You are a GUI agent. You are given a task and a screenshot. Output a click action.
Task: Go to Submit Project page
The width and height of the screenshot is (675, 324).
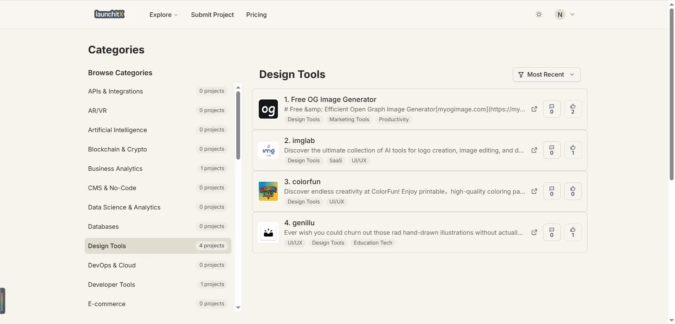point(212,15)
